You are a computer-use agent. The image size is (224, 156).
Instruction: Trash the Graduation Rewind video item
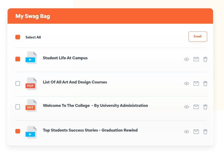(205, 132)
